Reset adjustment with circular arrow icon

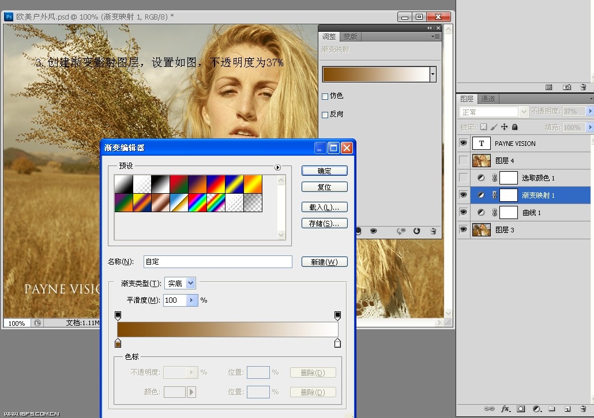(417, 231)
